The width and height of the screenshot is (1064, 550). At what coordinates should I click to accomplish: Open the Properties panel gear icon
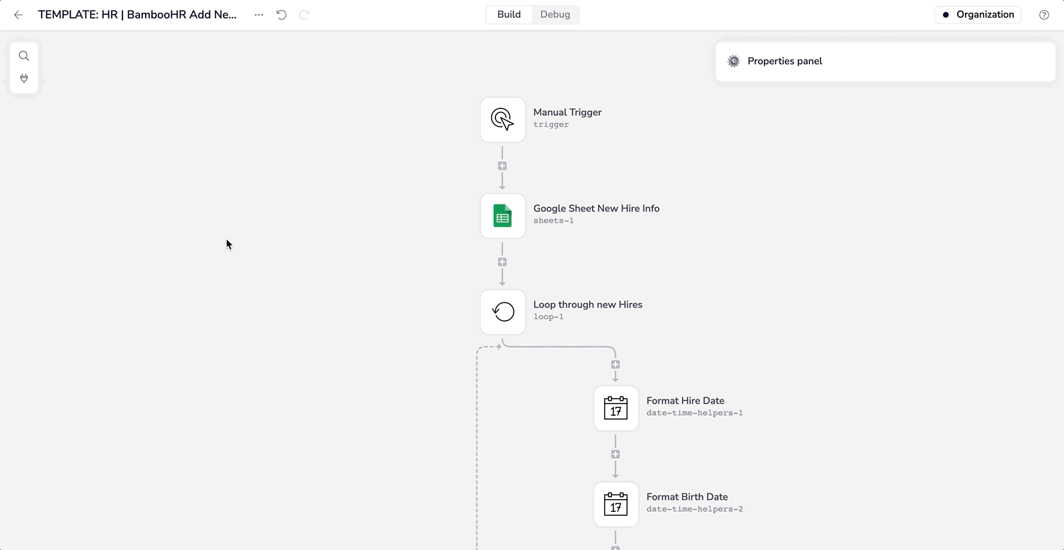click(x=733, y=61)
